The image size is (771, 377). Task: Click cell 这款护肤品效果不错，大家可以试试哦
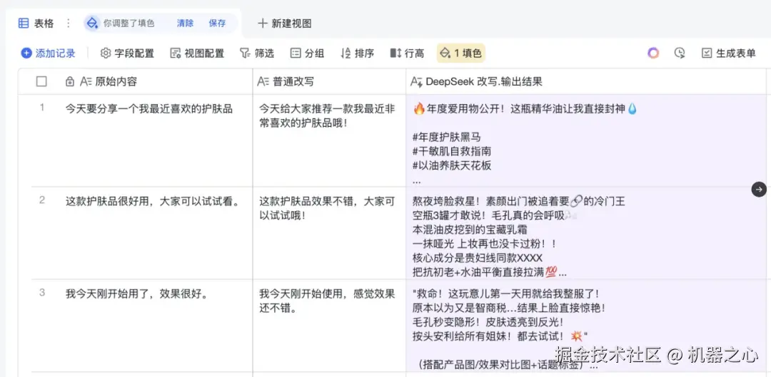coord(329,233)
